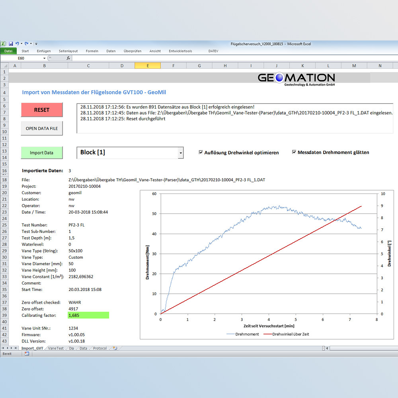Click the Drehmoment [Nm] axis title
Image resolution: width=398 pixels, height=398 pixels.
148,262
